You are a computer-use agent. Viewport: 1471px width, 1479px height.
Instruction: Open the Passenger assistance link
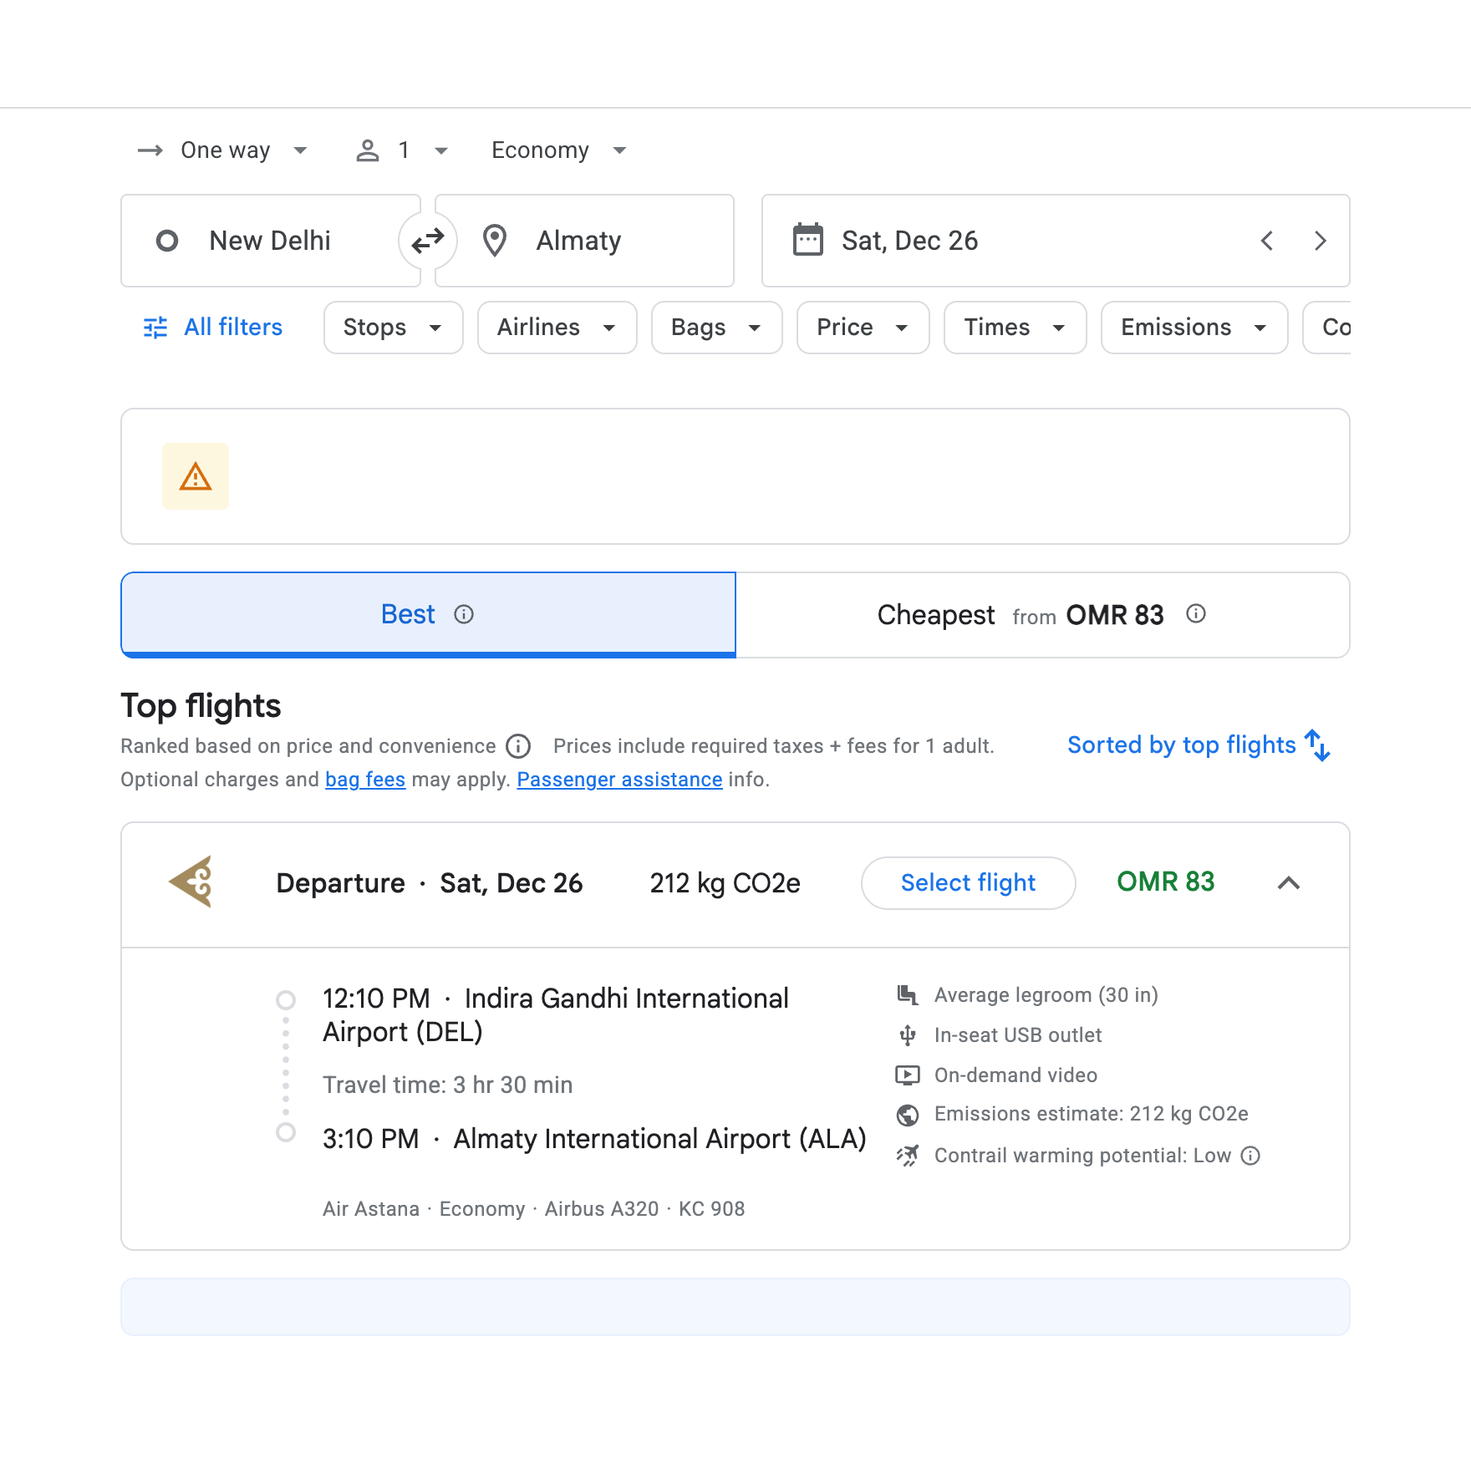coord(619,780)
